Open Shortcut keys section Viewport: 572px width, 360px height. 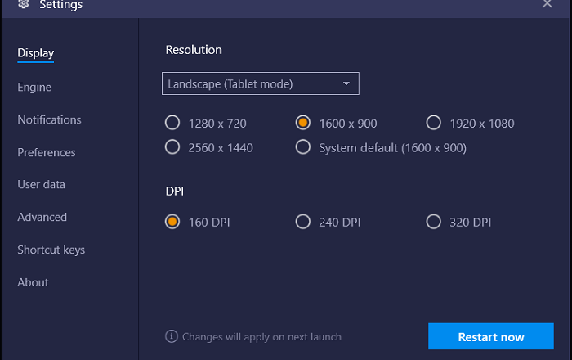pos(51,250)
